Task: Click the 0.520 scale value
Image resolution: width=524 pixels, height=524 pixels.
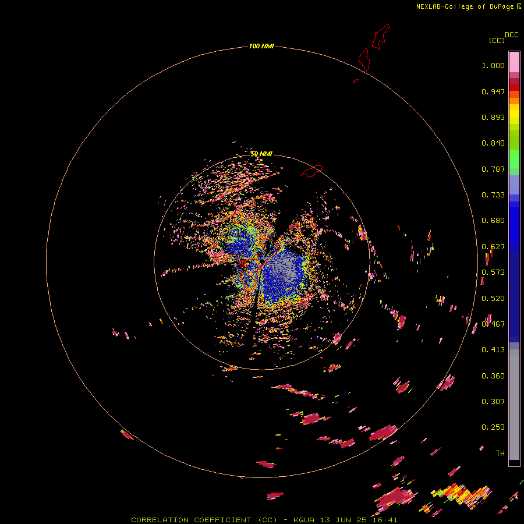Action: 493,299
